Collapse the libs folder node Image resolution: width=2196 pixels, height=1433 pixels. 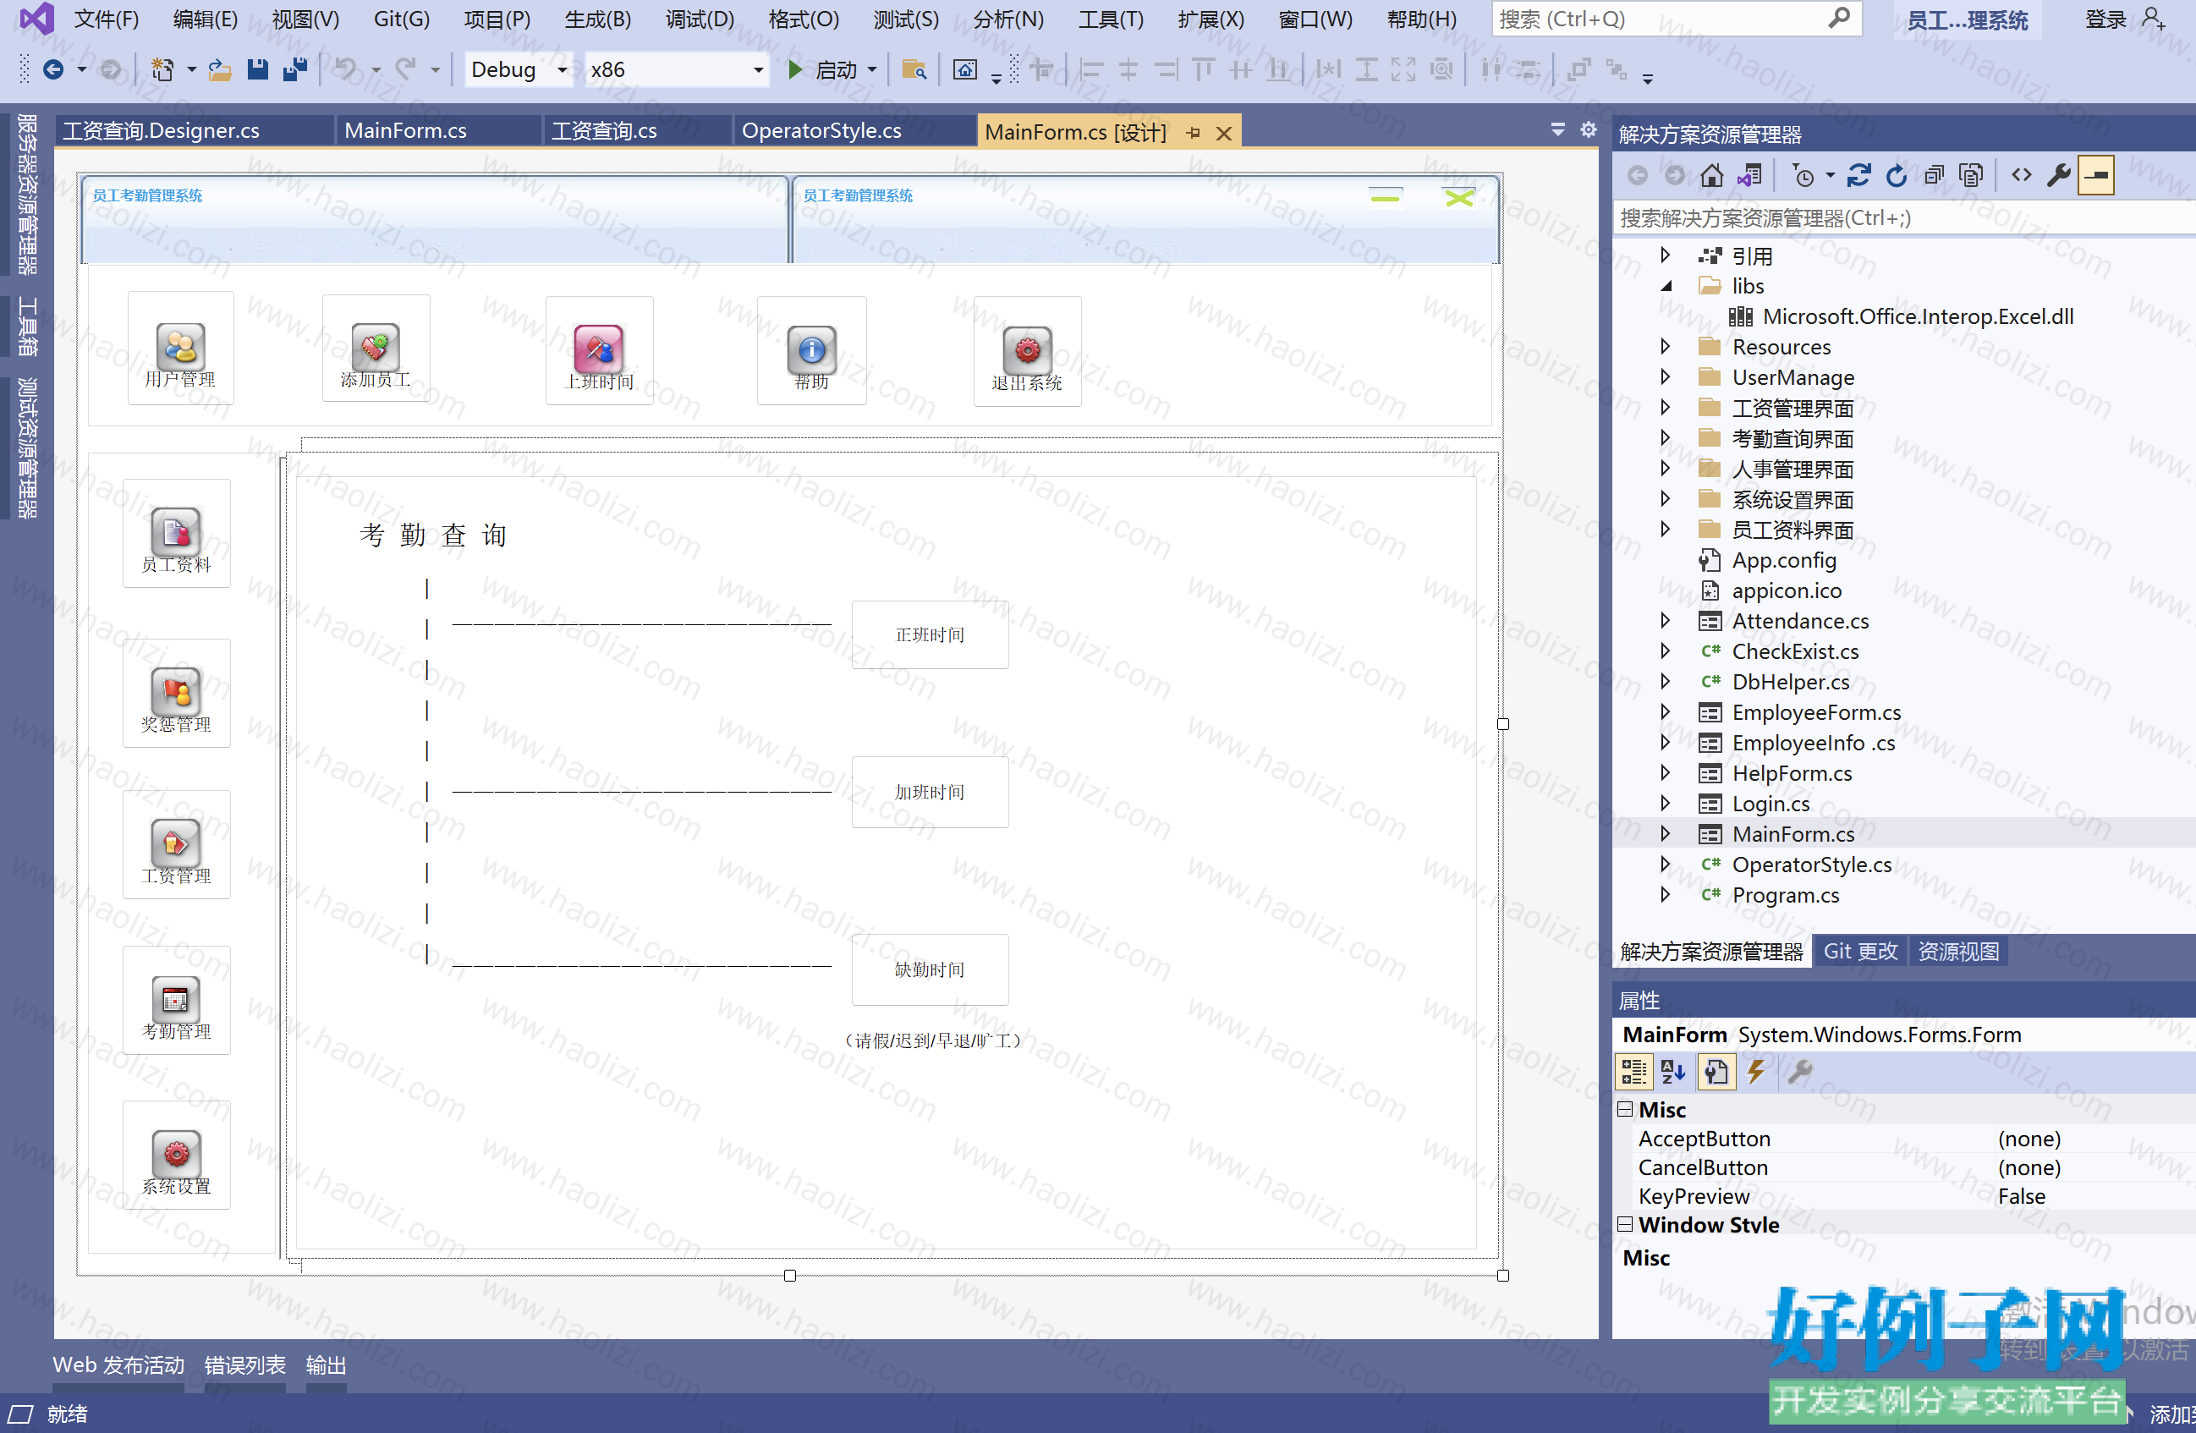pyautogui.click(x=1666, y=286)
